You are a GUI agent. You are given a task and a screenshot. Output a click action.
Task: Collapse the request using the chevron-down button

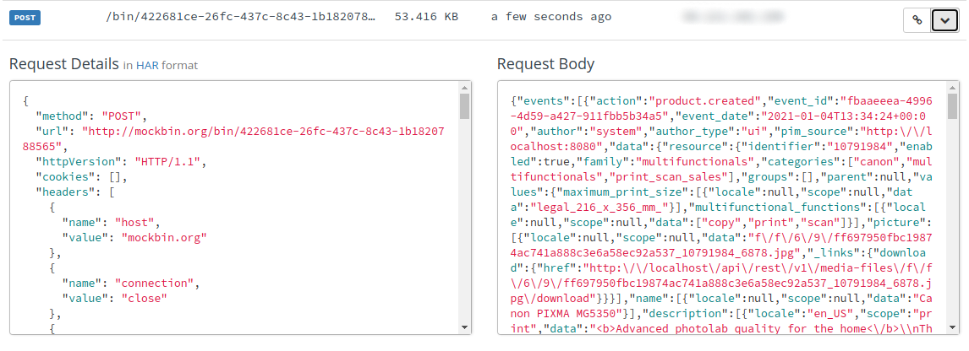944,20
